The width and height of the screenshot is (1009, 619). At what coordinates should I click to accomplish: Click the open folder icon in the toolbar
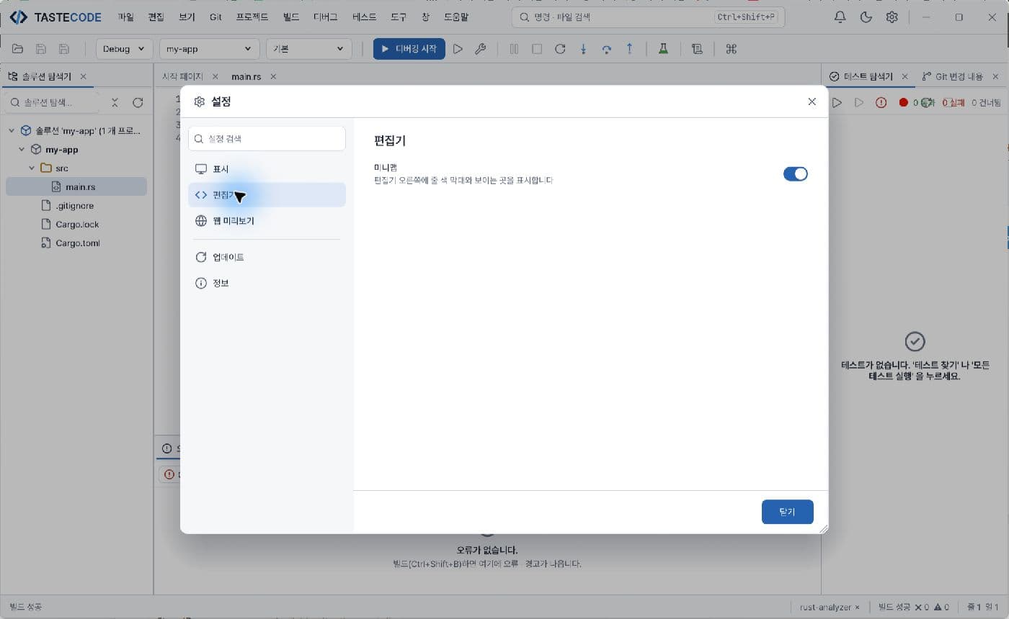pos(18,49)
